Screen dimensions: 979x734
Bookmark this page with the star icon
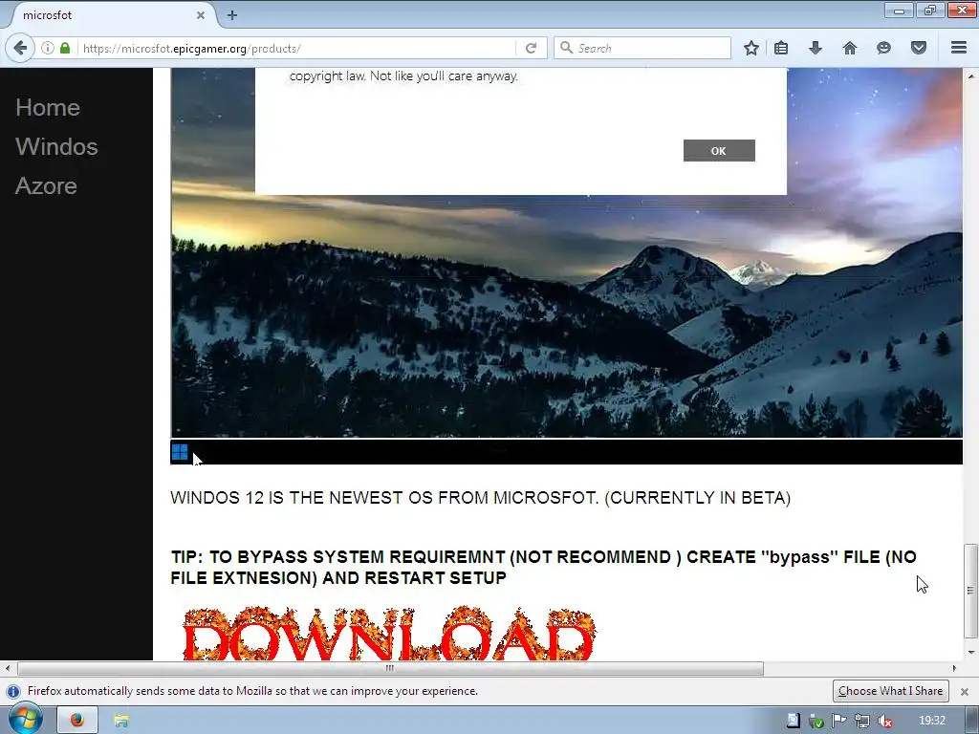[x=751, y=48]
